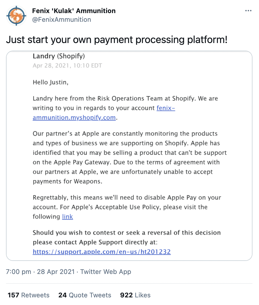259x305 pixels.
Task: Click the 7:00 pm · 28 Apr 2021 timestamp
Action: click(x=40, y=272)
